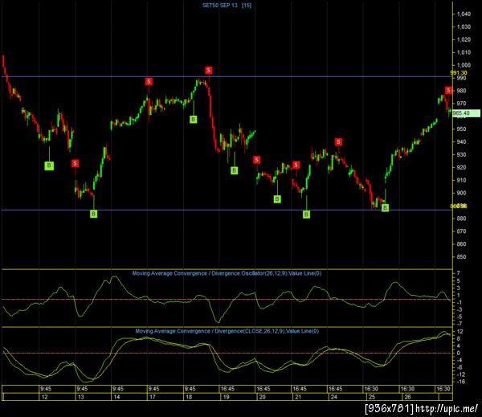Click the 850 price axis label
482x417 pixels.
coord(461,257)
